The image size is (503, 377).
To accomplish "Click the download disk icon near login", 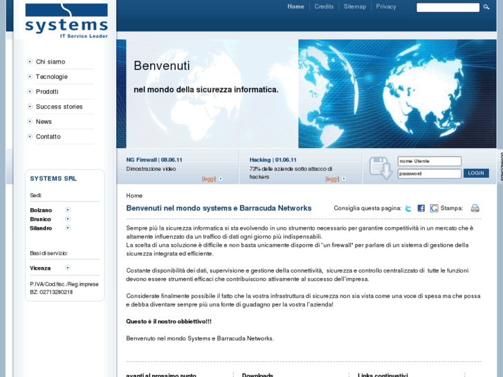I will pos(381,167).
